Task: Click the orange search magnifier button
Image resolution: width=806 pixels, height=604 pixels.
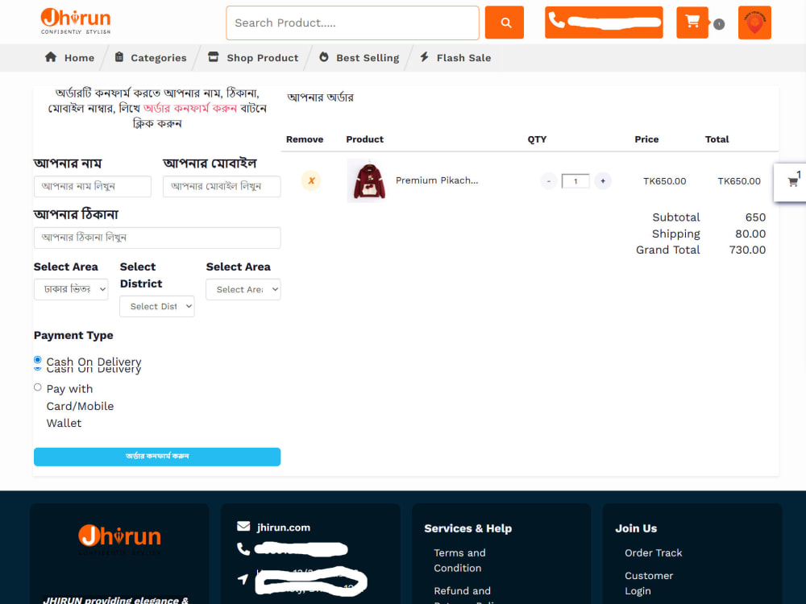Action: coord(505,23)
